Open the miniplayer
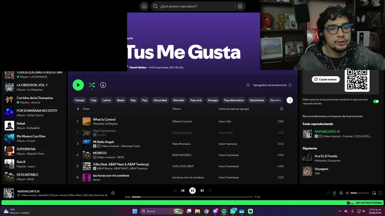Screen dimensions: 385x216 tap(374, 193)
